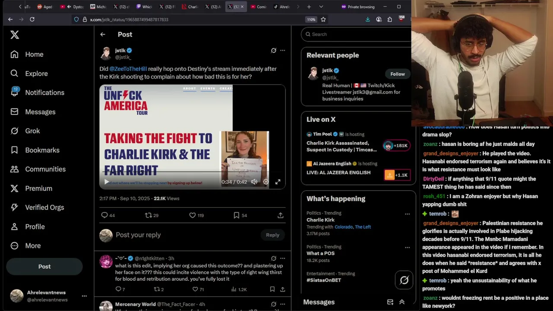Click the Reply button

pyautogui.click(x=273, y=235)
